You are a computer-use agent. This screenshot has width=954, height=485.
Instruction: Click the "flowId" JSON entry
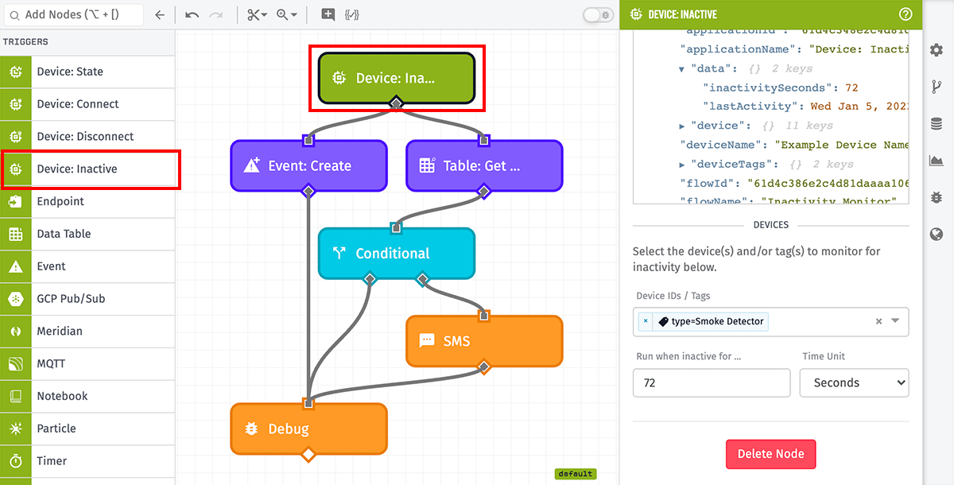tap(793, 184)
